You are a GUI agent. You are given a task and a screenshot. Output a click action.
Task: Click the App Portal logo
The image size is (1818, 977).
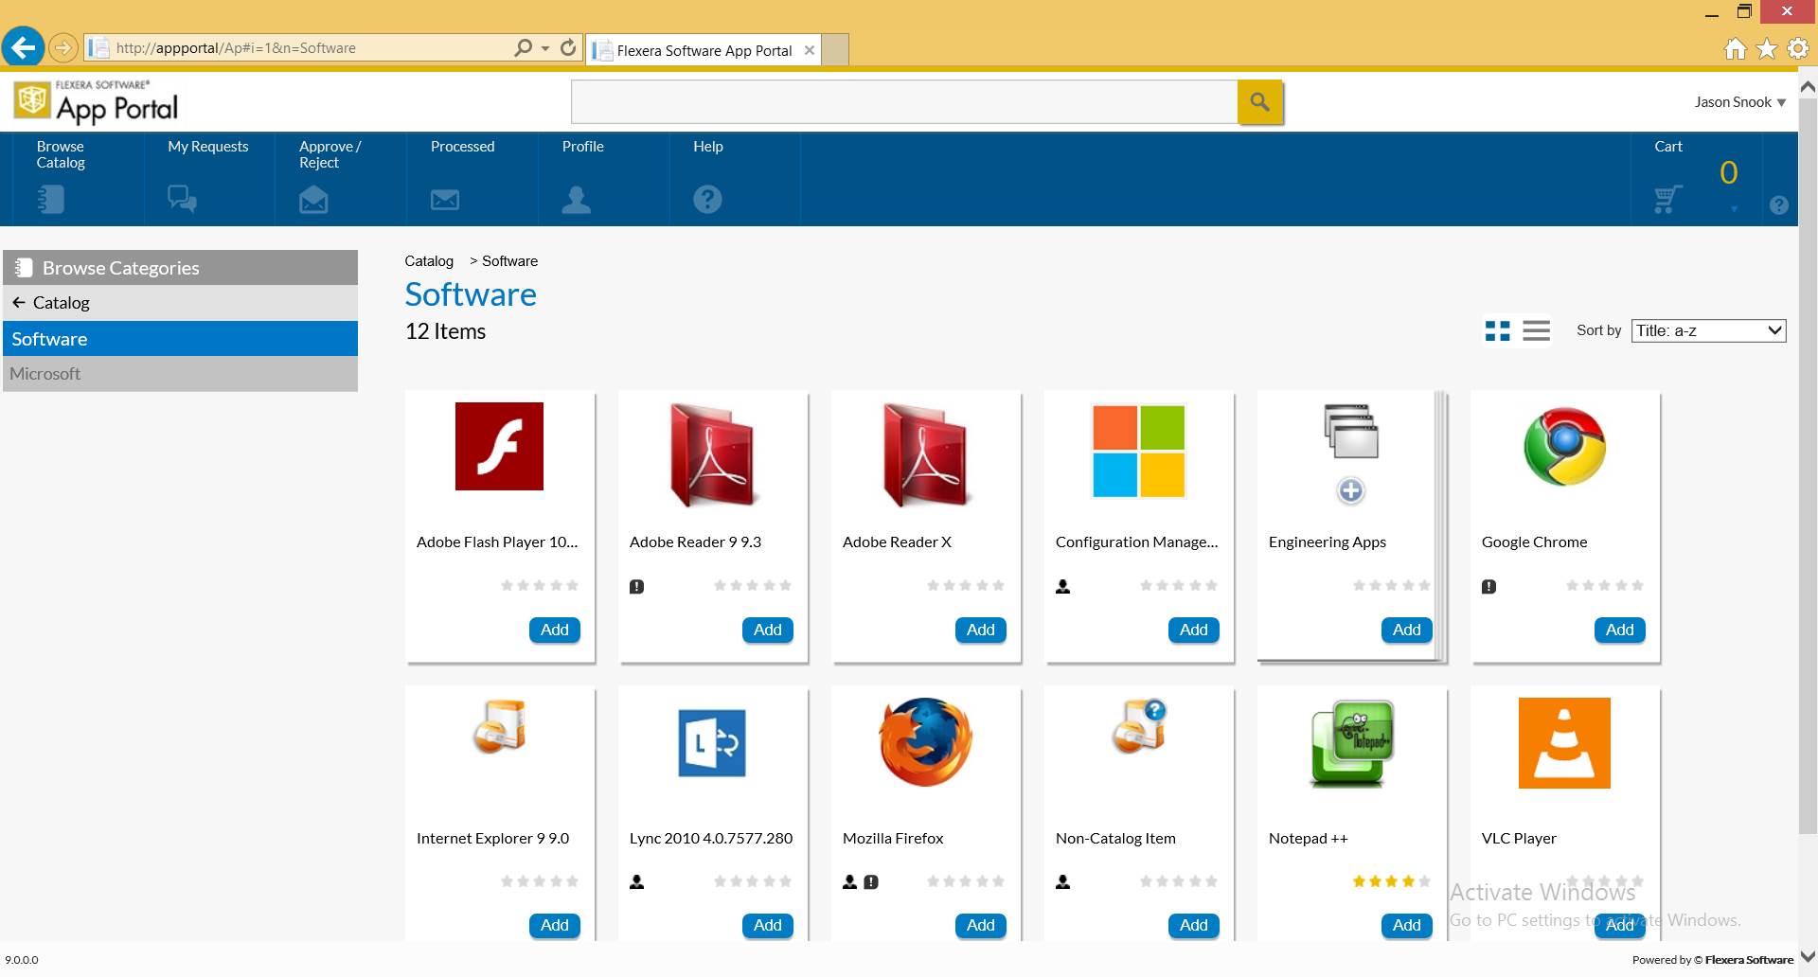(97, 103)
